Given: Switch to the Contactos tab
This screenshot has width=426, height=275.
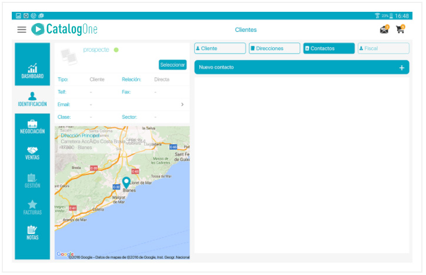Looking at the screenshot, I should click(329, 48).
